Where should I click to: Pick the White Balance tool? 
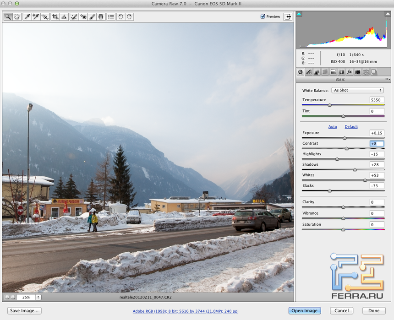pyautogui.click(x=26, y=16)
